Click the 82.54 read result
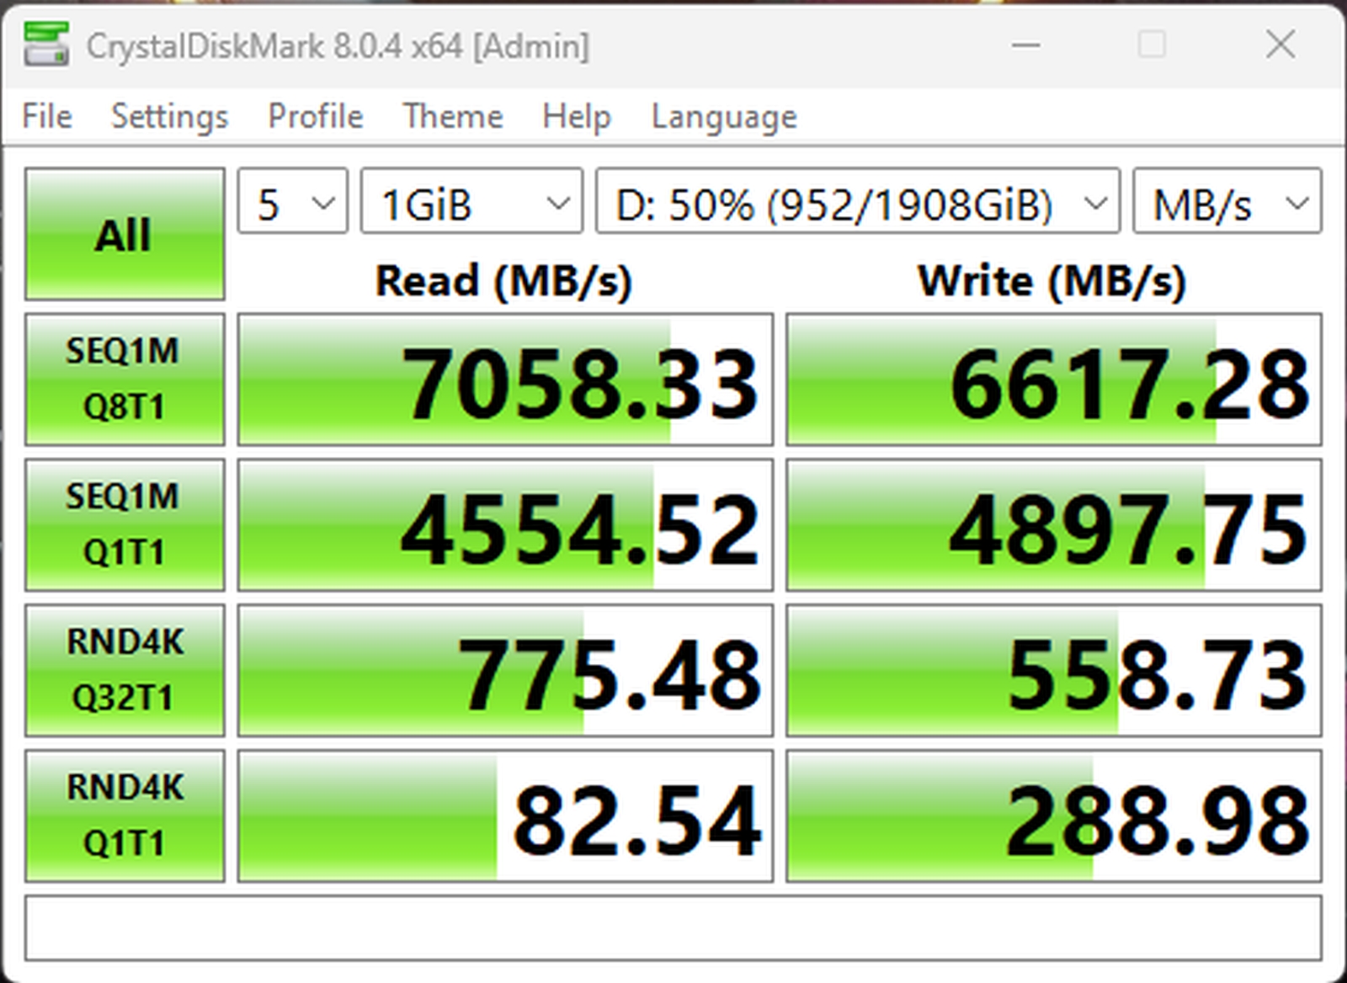 (x=505, y=816)
